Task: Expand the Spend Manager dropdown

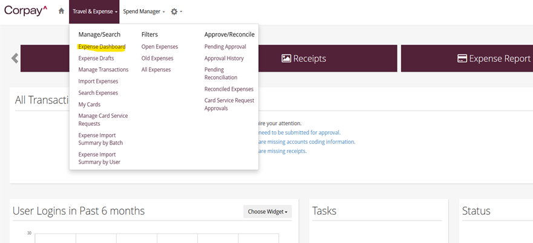Action: [x=143, y=11]
